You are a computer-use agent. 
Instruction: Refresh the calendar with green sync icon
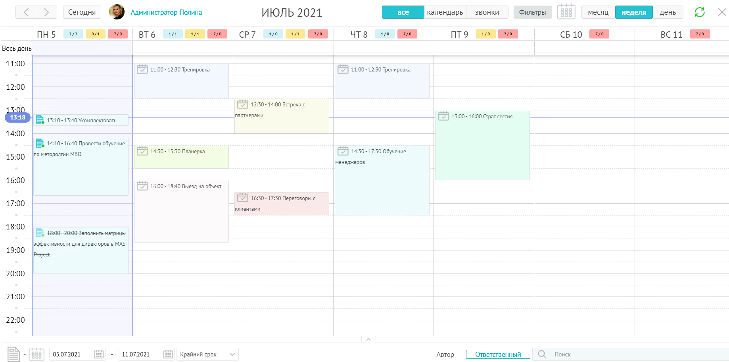pyautogui.click(x=700, y=12)
